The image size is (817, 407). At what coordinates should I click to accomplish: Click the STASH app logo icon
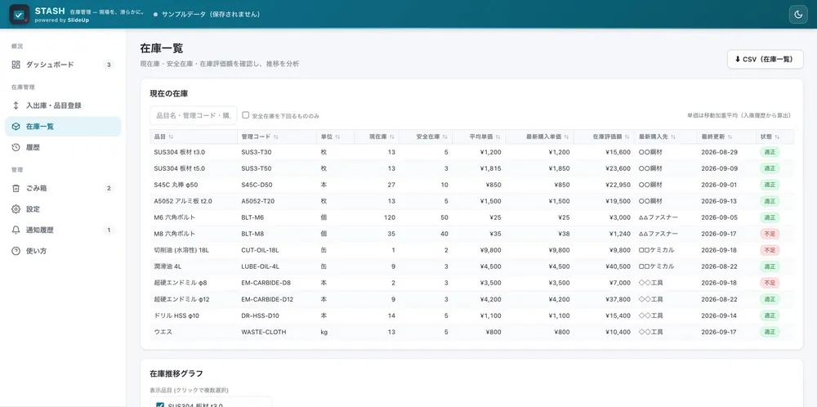[20, 14]
